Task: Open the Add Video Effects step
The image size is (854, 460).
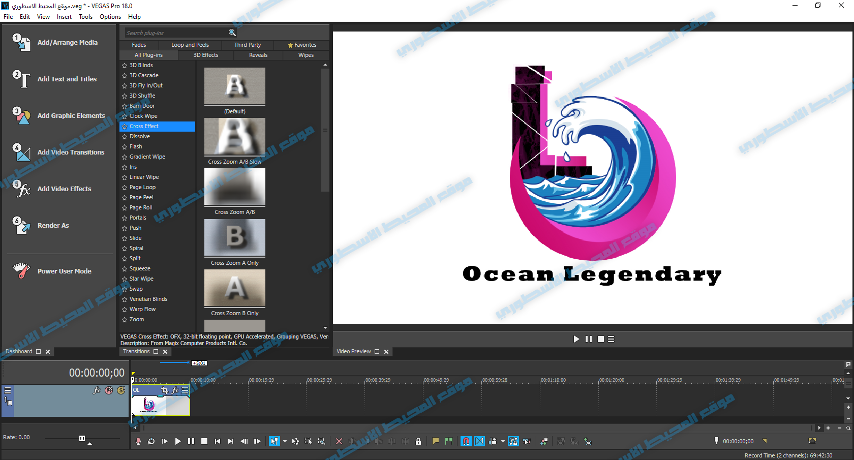Action: pos(53,189)
